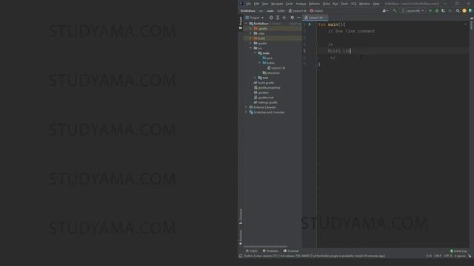The width and height of the screenshot is (474, 266).
Task: Collapse the kotlin folder
Action: pos(260,63)
